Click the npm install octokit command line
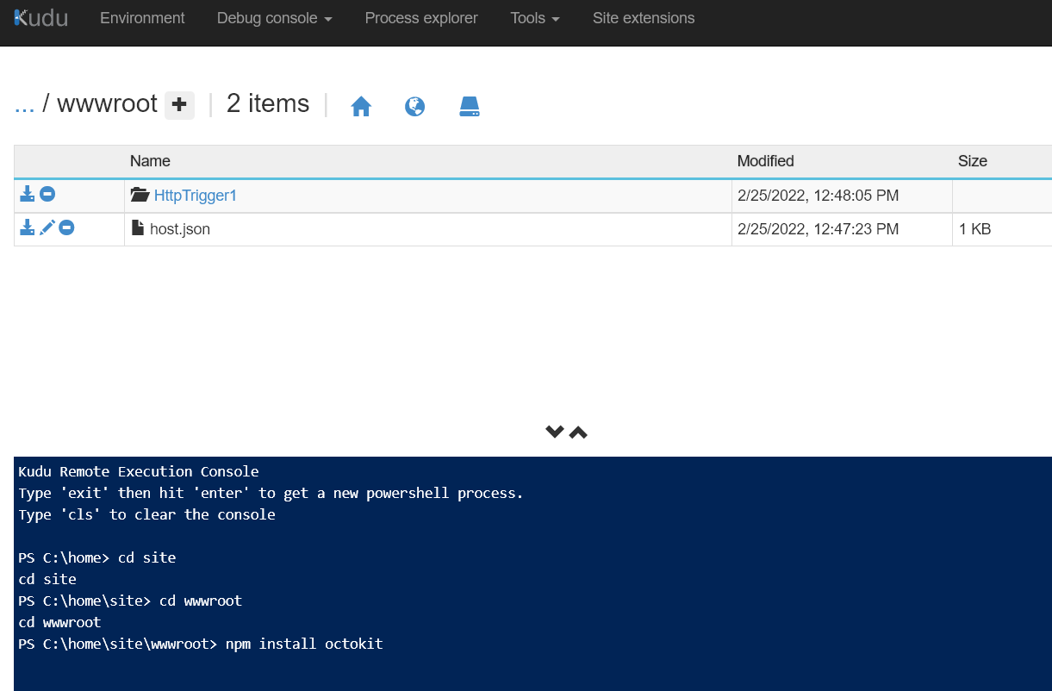Viewport: 1052px width, 691px height. click(201, 644)
